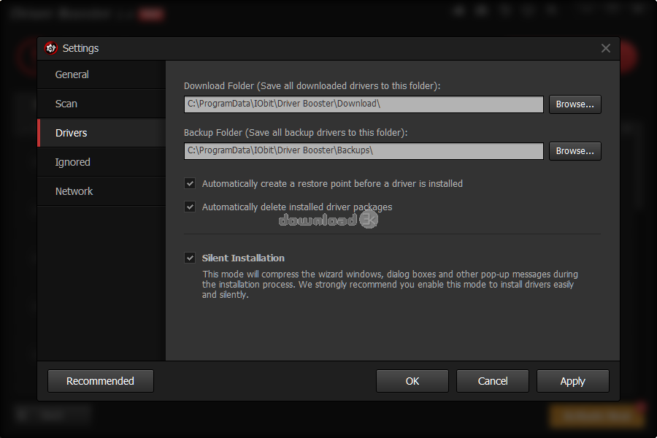657x438 pixels.
Task: Cancel the settings changes
Action: tap(493, 381)
